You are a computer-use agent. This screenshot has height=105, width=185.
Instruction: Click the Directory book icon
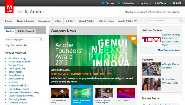(x=103, y=3)
